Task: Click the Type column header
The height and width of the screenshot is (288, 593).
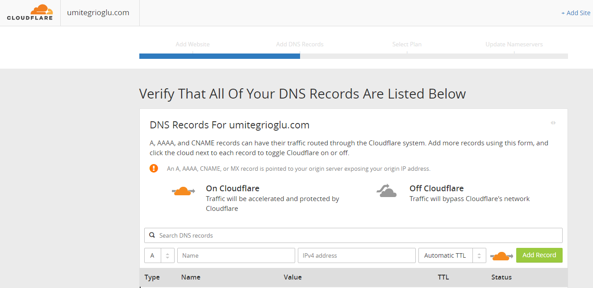Action: click(x=152, y=277)
